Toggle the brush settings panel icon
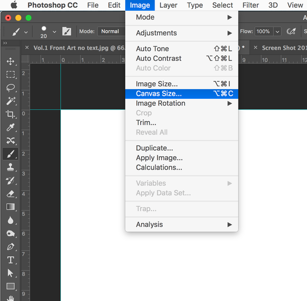Viewport: 307px width, 301px height. 67,31
